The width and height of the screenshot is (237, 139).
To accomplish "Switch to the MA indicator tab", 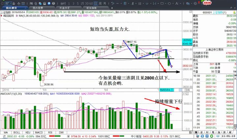I will click(x=6, y=132).
